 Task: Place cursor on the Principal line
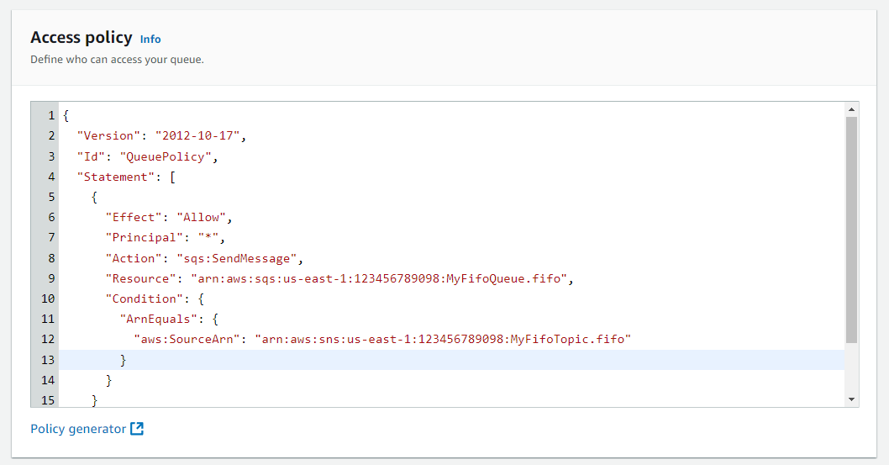point(451,238)
